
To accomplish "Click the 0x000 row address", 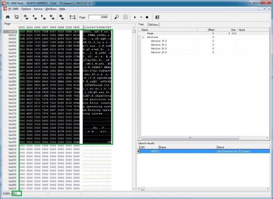I will point(12,32).
